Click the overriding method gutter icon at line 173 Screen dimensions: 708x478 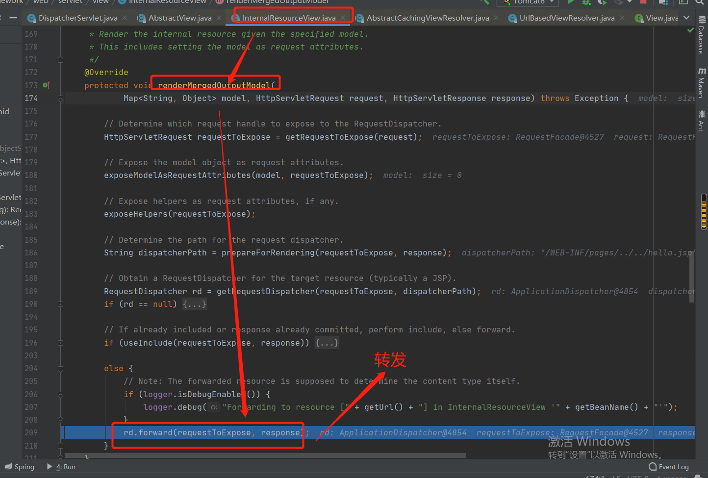click(x=46, y=85)
